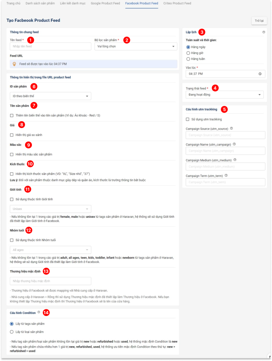272x361 pixels.
Task: Open Danh sách sản phẩm tab
Action: (40, 4)
